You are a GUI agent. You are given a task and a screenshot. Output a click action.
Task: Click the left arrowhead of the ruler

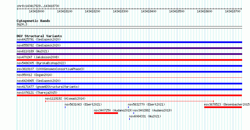(17, 9)
